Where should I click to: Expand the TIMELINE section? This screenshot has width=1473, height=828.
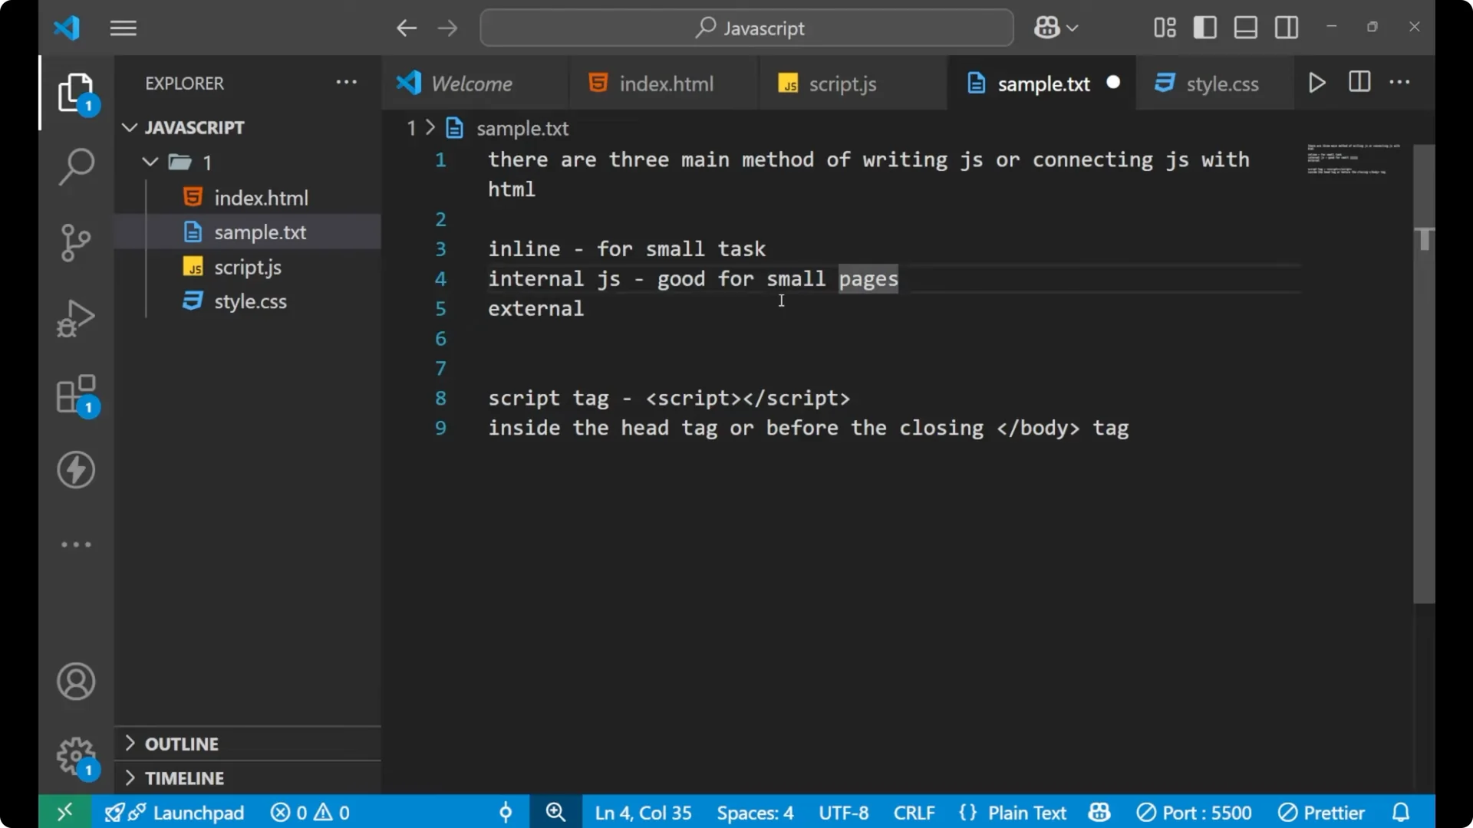[x=184, y=777]
